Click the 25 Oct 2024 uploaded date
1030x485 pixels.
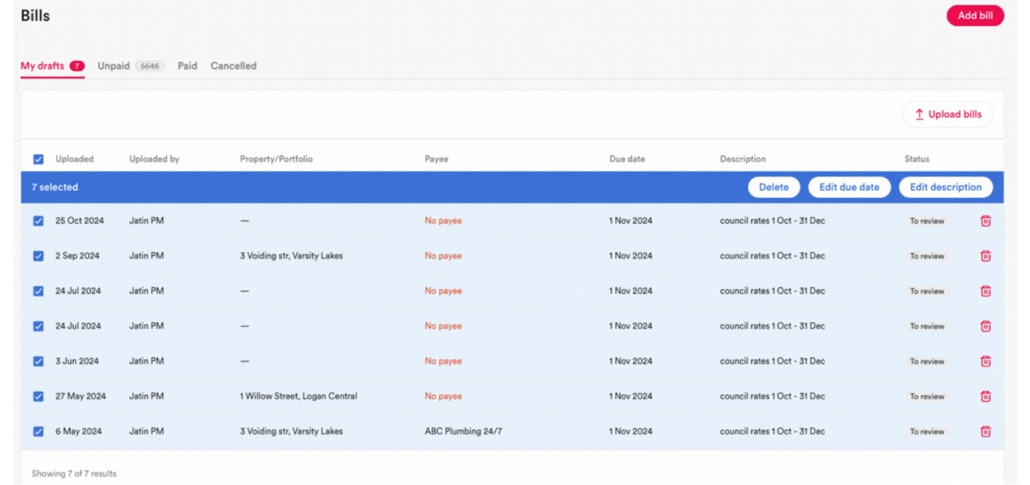tap(79, 221)
